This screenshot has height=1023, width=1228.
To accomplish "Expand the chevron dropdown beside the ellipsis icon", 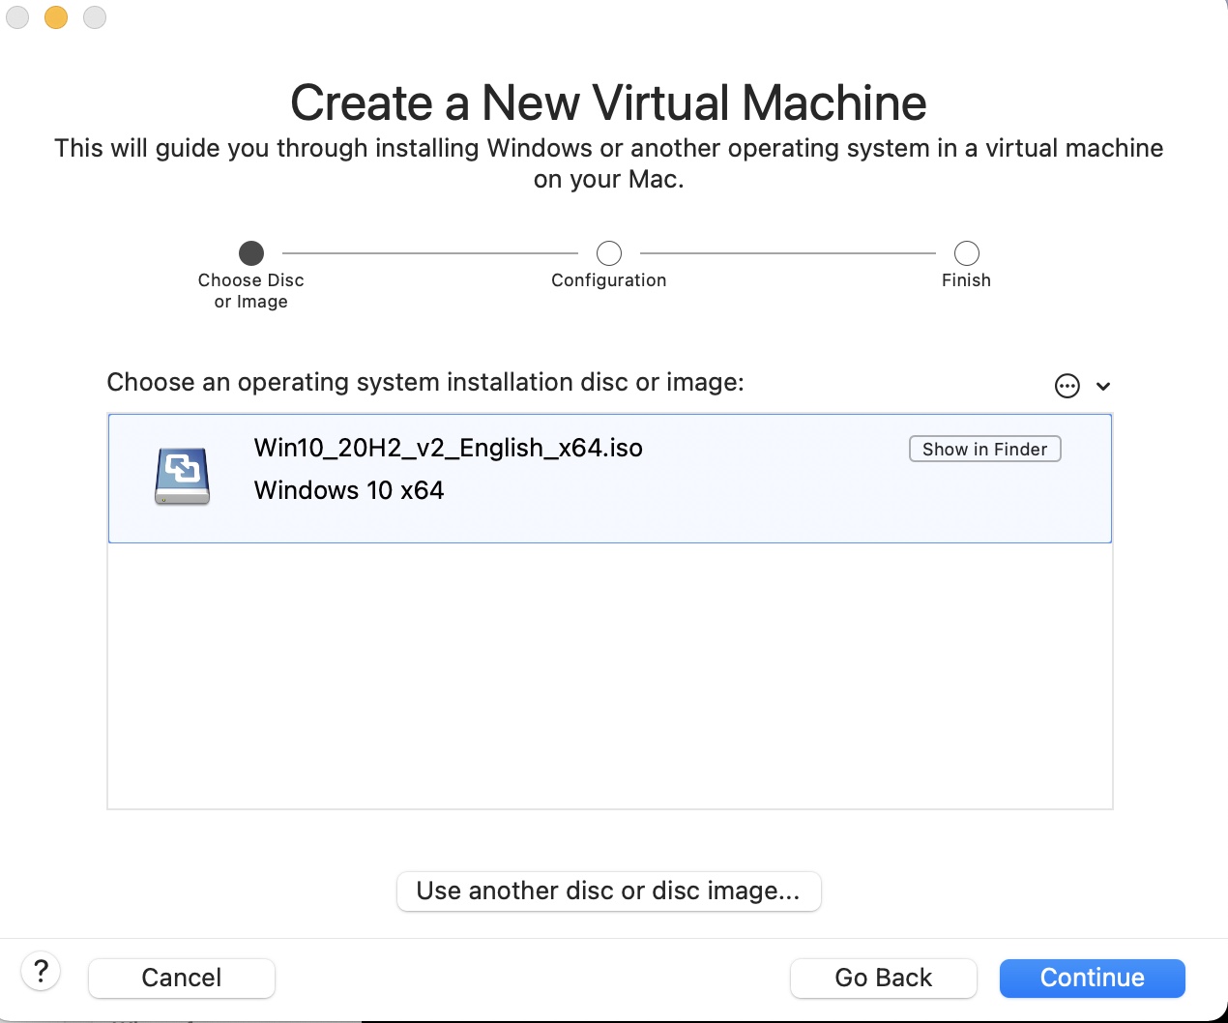I will click(x=1101, y=386).
